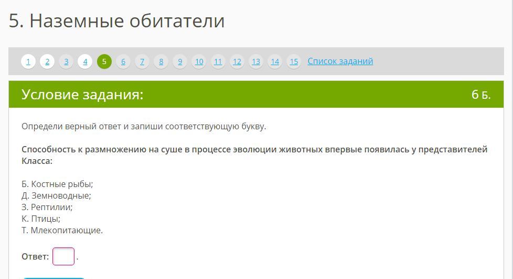
Task: Go to task number 7
Action: point(142,61)
